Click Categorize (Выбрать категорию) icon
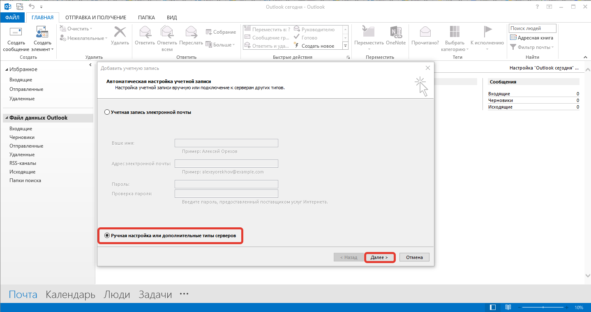591x312 pixels. 455,32
